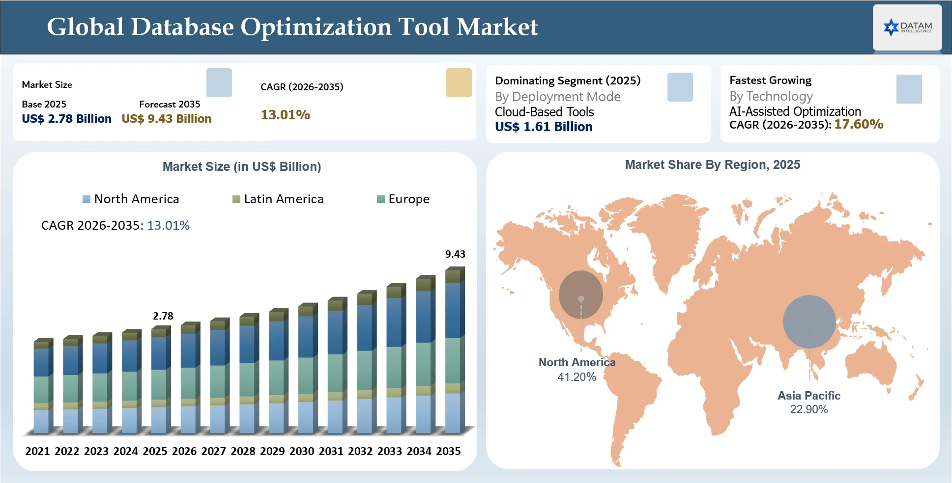The image size is (952, 483).
Task: Click the blue square beside Dominating Segment
Action: click(680, 87)
